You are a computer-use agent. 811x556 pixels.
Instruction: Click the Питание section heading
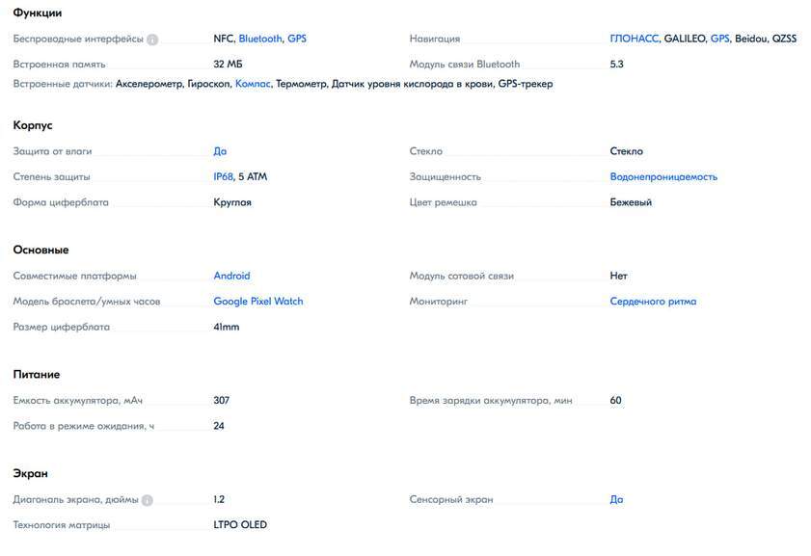point(37,375)
